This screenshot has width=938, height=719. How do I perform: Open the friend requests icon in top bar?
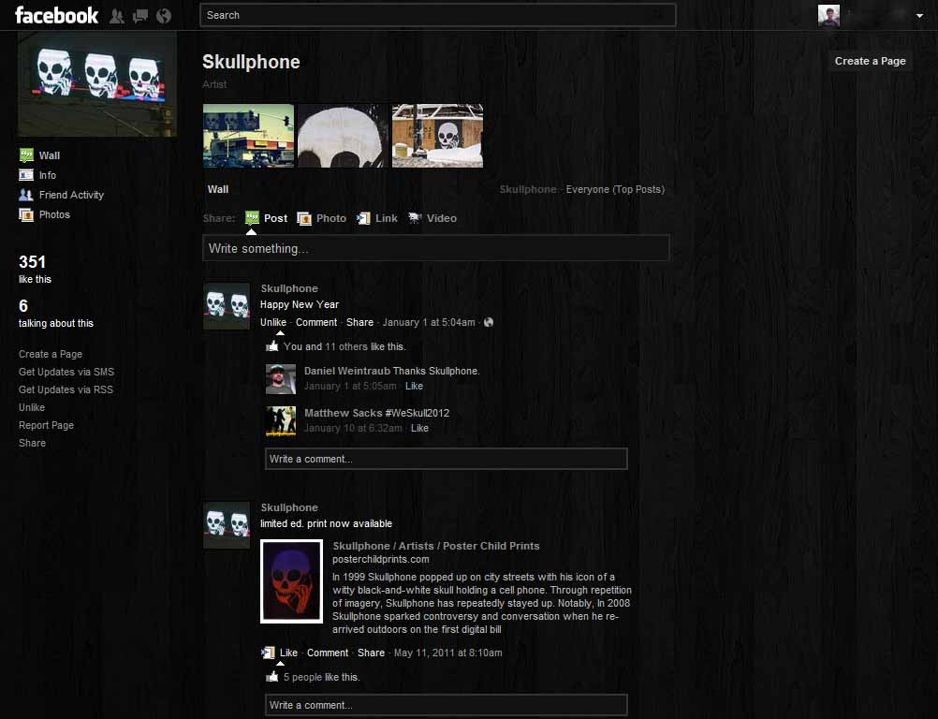(117, 16)
